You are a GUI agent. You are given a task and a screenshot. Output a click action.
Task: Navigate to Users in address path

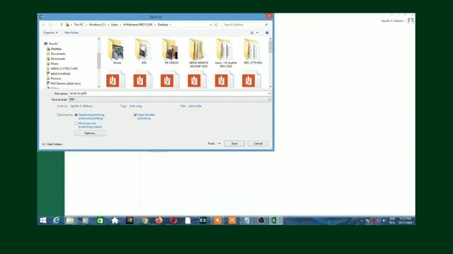point(115,25)
